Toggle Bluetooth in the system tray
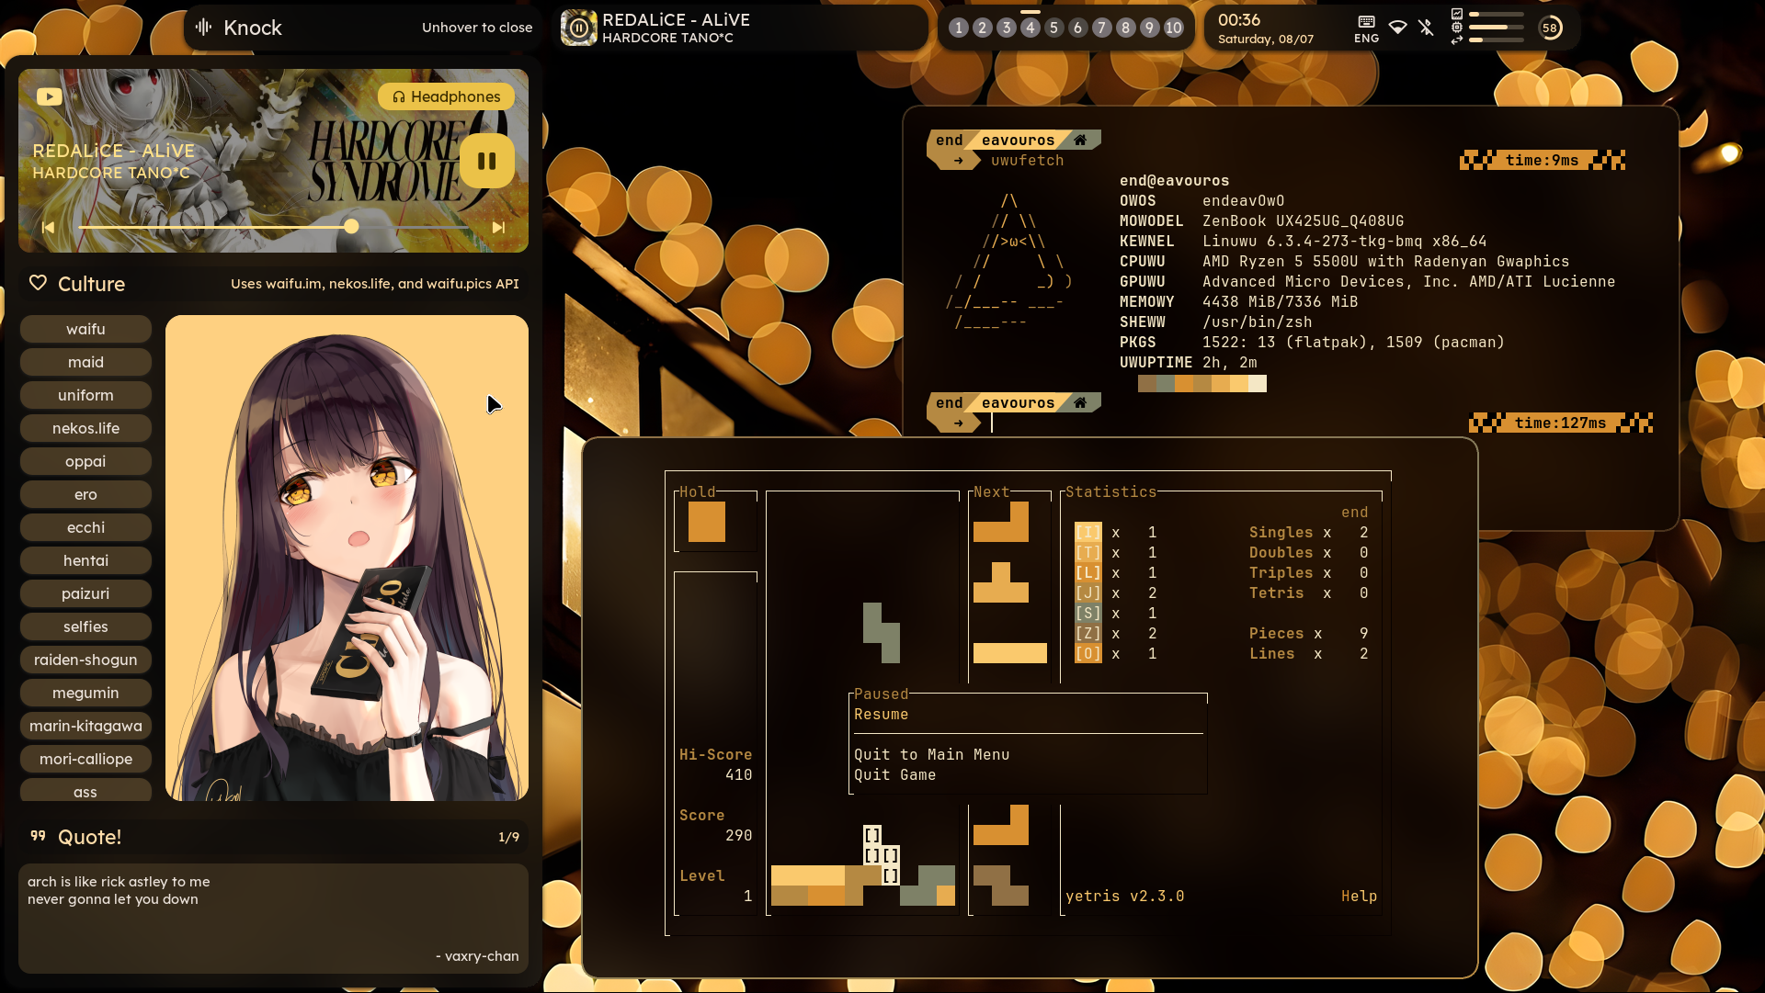 pyautogui.click(x=1427, y=28)
